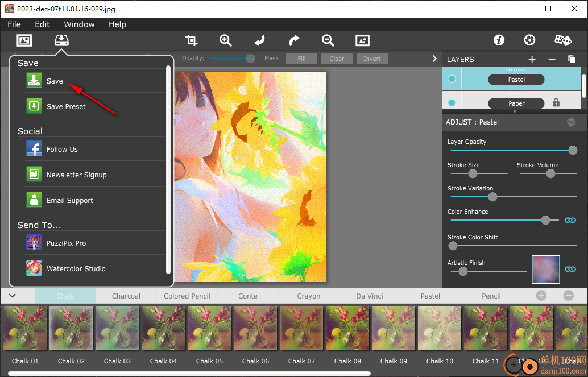Redo the last action

click(x=294, y=40)
